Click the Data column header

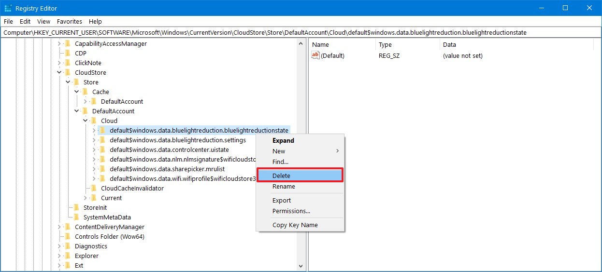pyautogui.click(x=516, y=44)
